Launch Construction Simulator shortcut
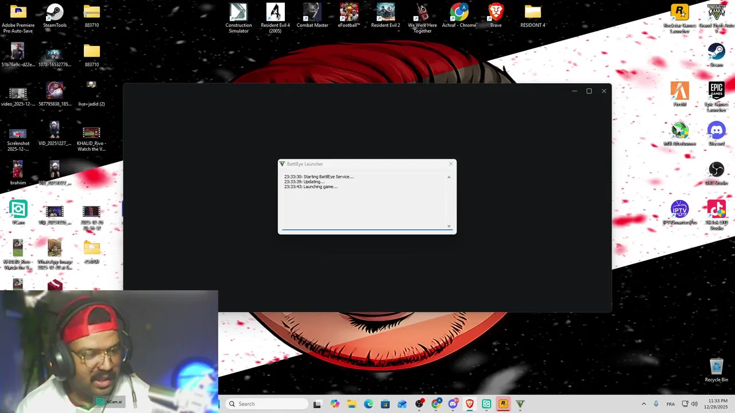Viewport: 735px width, 413px height. click(238, 18)
